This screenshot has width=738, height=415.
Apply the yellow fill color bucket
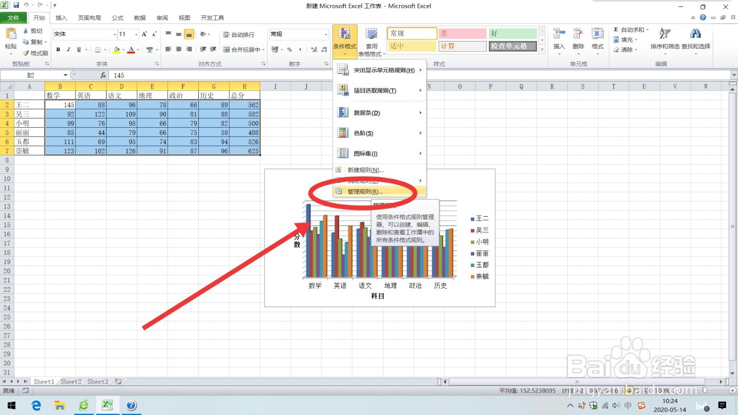point(117,49)
